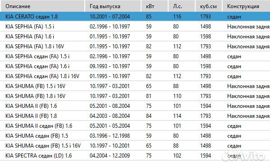Select the KIA SEPHIA (FA) 1.6 i row
The height and width of the screenshot is (167, 270).
click(x=135, y=37)
